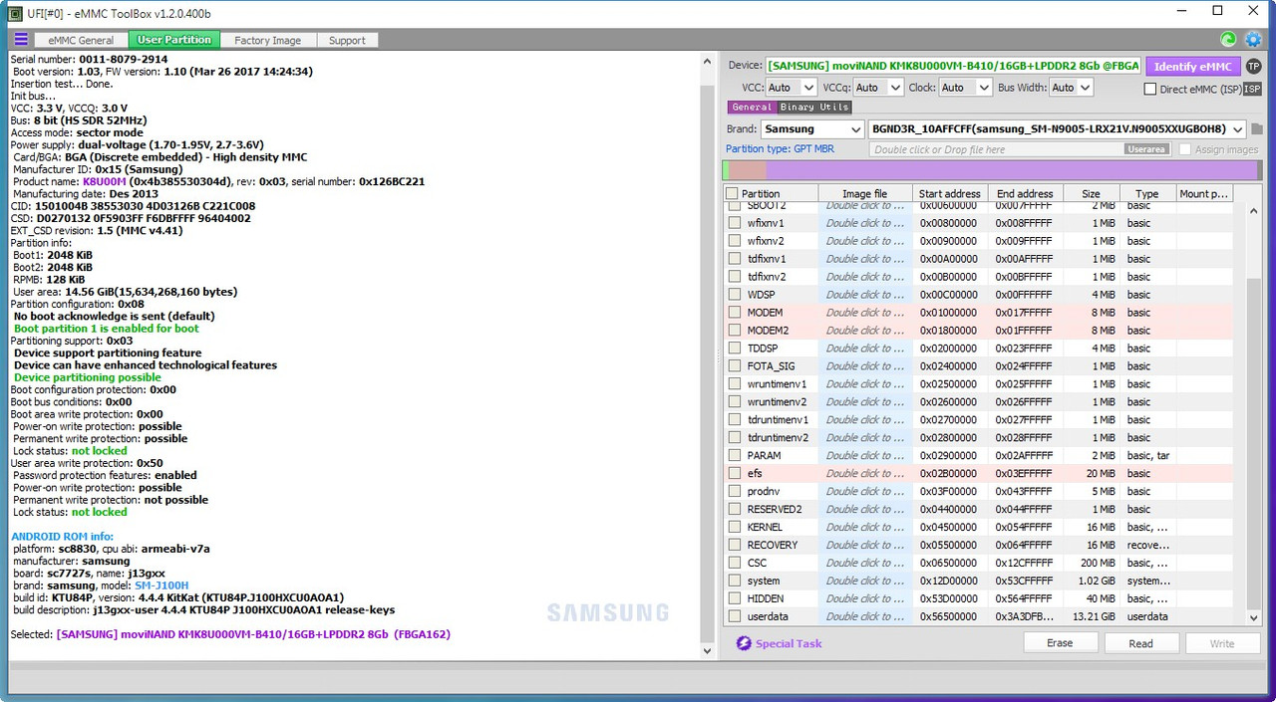This screenshot has height=702, width=1276.
Task: Check the system partition checkbox
Action: point(735,582)
